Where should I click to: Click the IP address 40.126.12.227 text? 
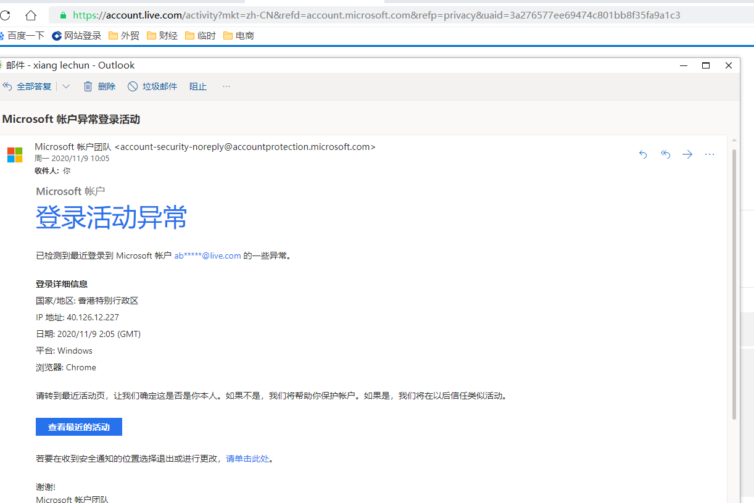93,317
